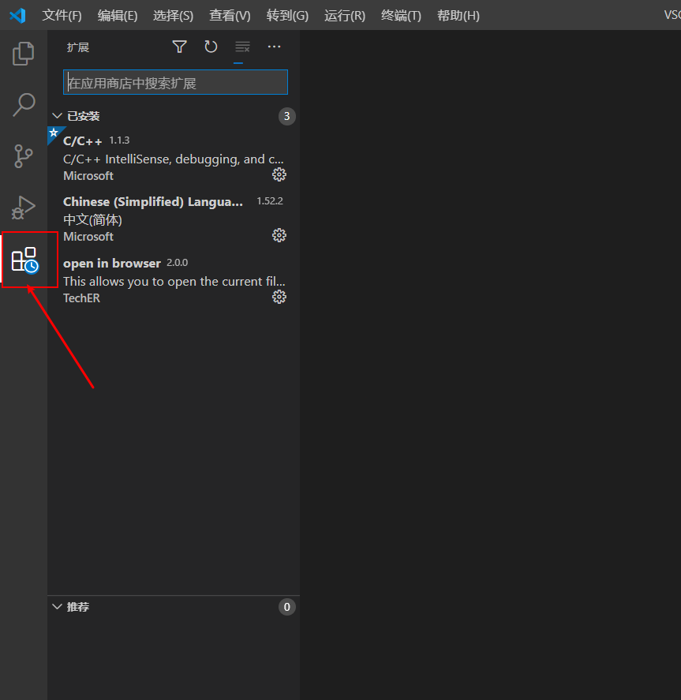This screenshot has height=700, width=681.
Task: Select the C/C++ extension name
Action: coord(83,141)
